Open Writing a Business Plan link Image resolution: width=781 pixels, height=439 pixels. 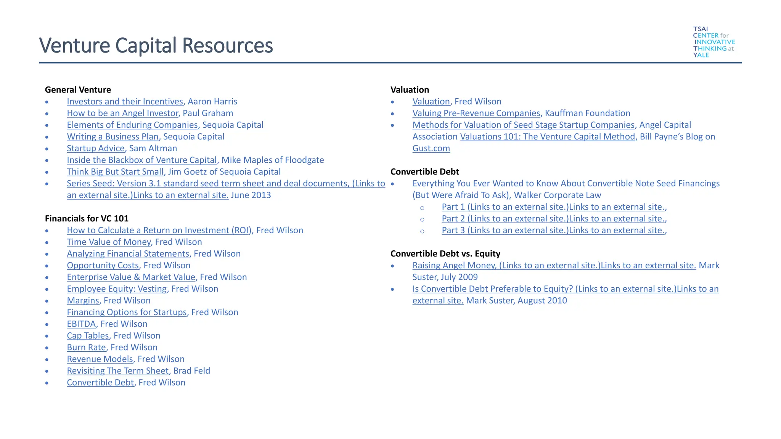pos(112,136)
